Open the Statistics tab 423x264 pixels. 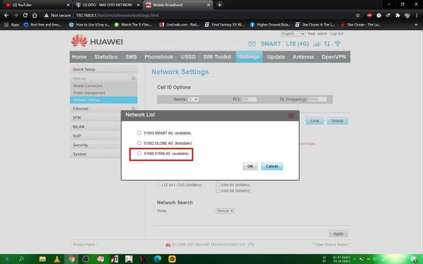click(106, 57)
